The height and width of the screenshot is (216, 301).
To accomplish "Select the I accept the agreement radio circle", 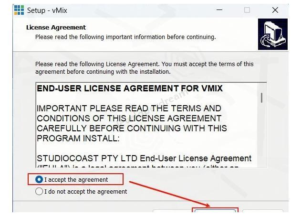I will point(39,180).
